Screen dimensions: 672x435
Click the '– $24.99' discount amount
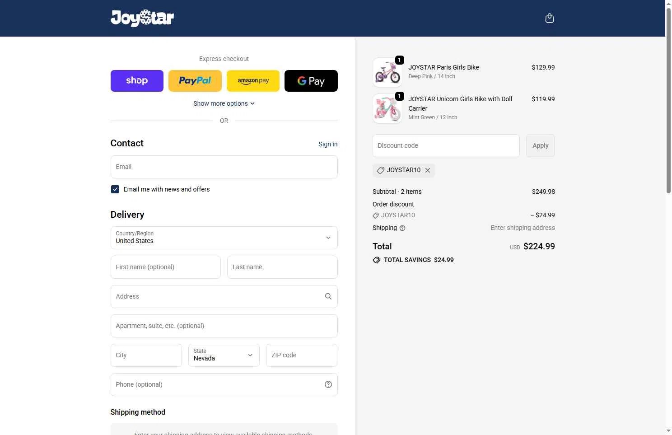coord(543,215)
